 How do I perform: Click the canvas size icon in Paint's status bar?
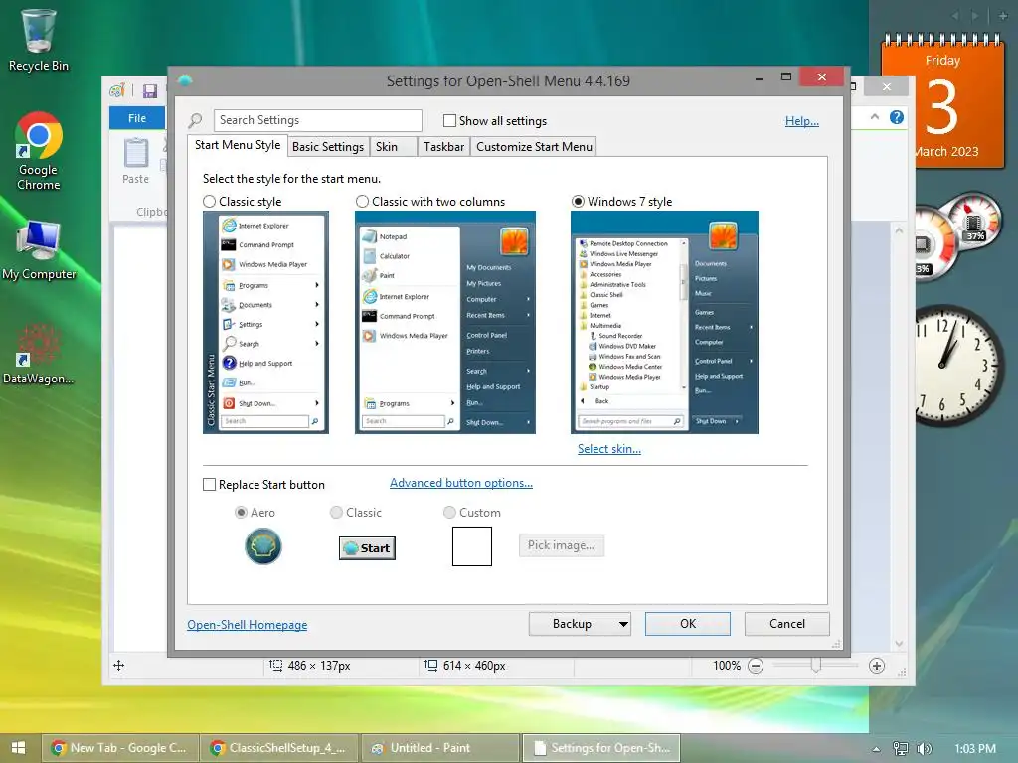pyautogui.click(x=431, y=665)
